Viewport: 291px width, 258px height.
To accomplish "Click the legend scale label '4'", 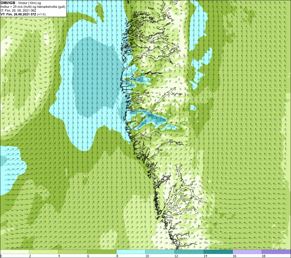I will click(59, 256).
